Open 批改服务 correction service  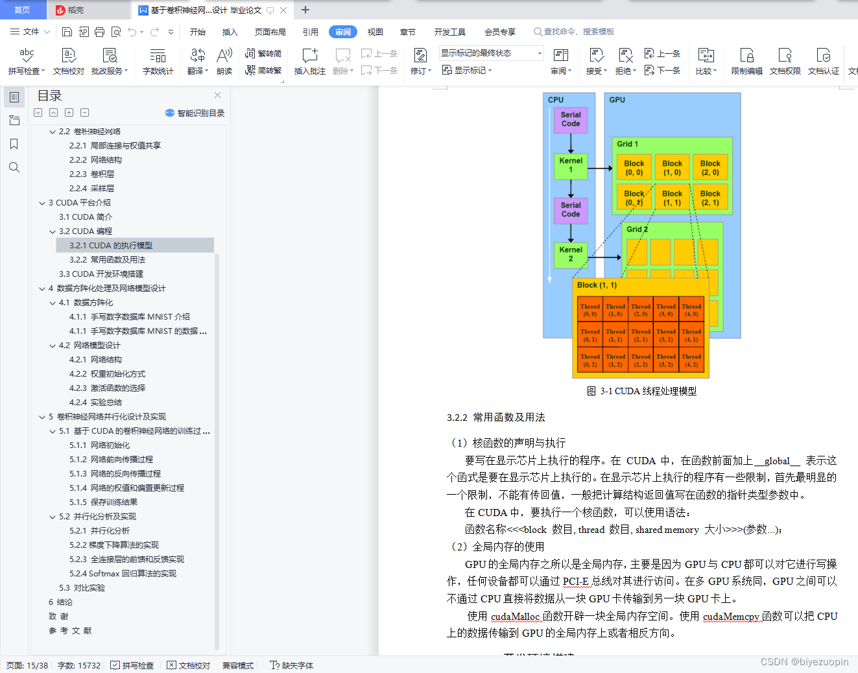point(110,62)
